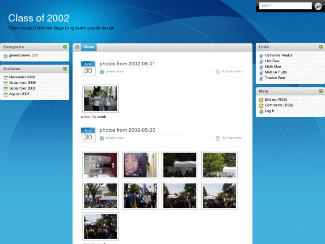Open the September 2009 archive
325x244 pixels.
22,83
